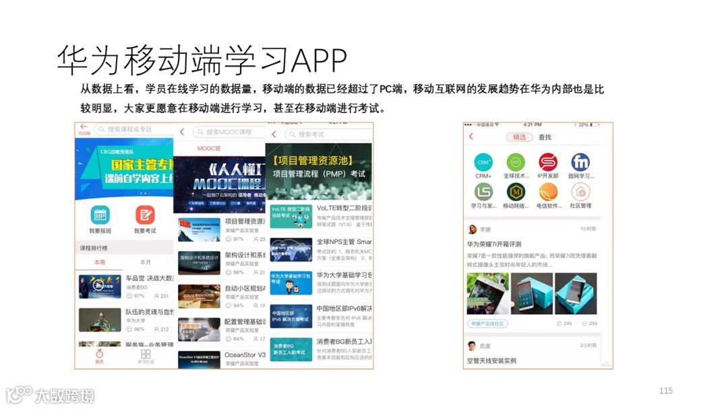Screen dimensions: 728x409
Task: View middle photo of 荣耀7i post
Action: 532,294
